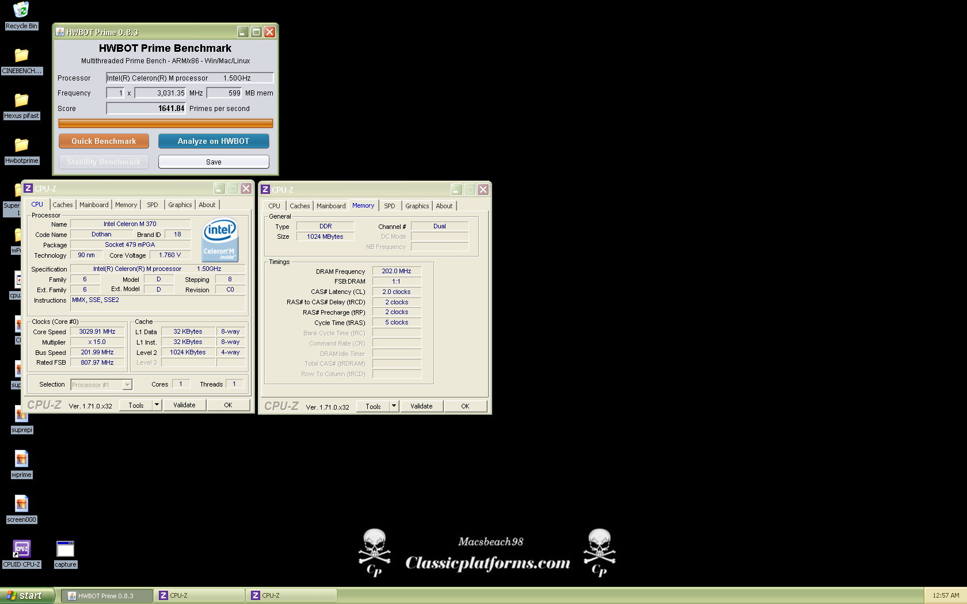
Task: Click the Core Voltage 1.760 V value
Action: click(x=170, y=255)
